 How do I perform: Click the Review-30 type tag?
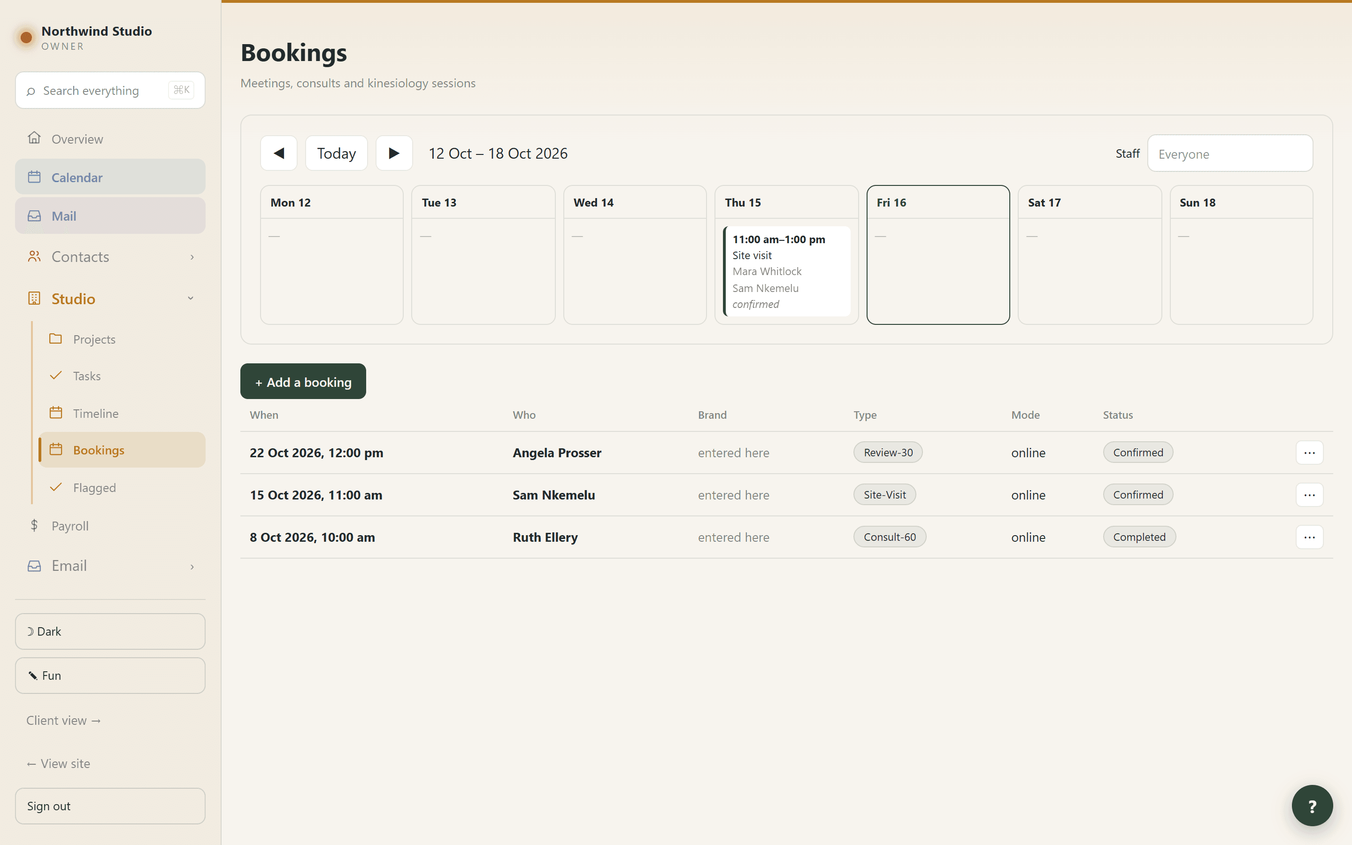point(888,452)
